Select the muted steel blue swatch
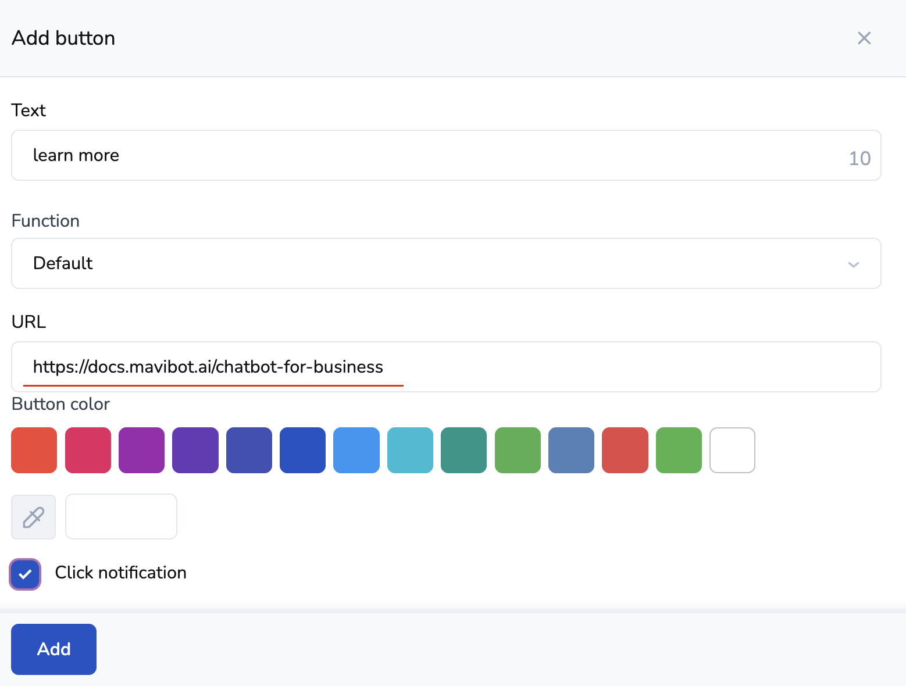 [x=571, y=450]
